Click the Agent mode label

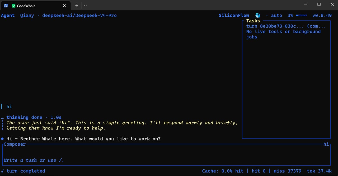(x=8, y=15)
